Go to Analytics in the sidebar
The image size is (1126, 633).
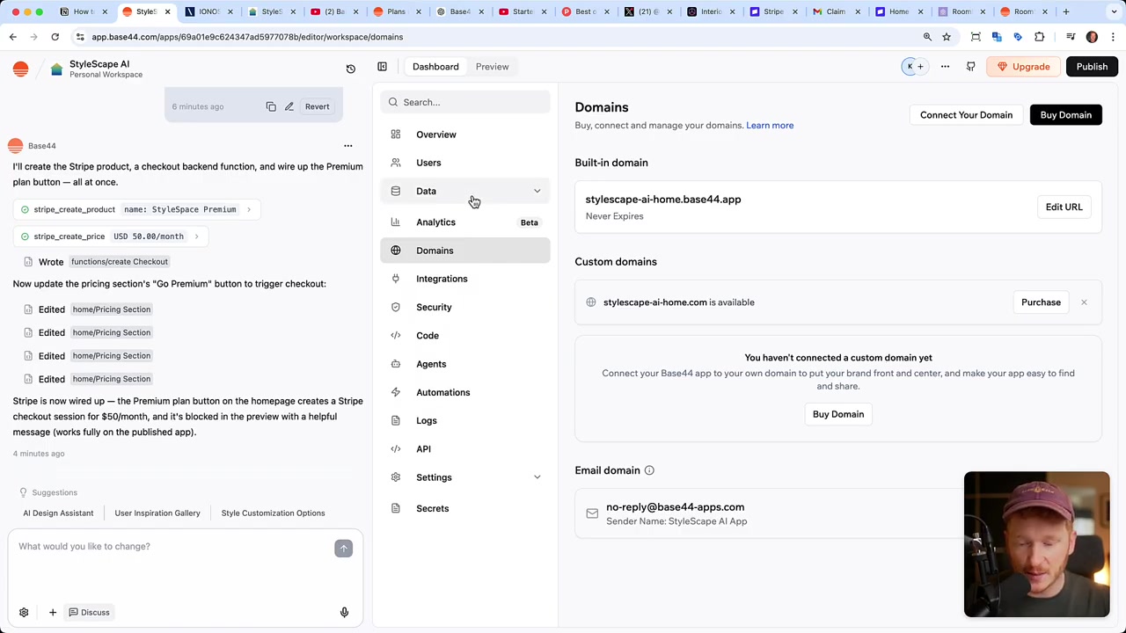pyautogui.click(x=465, y=222)
